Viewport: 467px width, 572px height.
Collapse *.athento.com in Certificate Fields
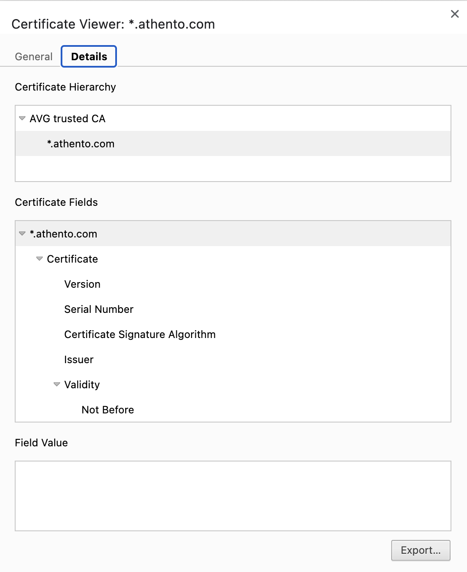click(x=22, y=234)
